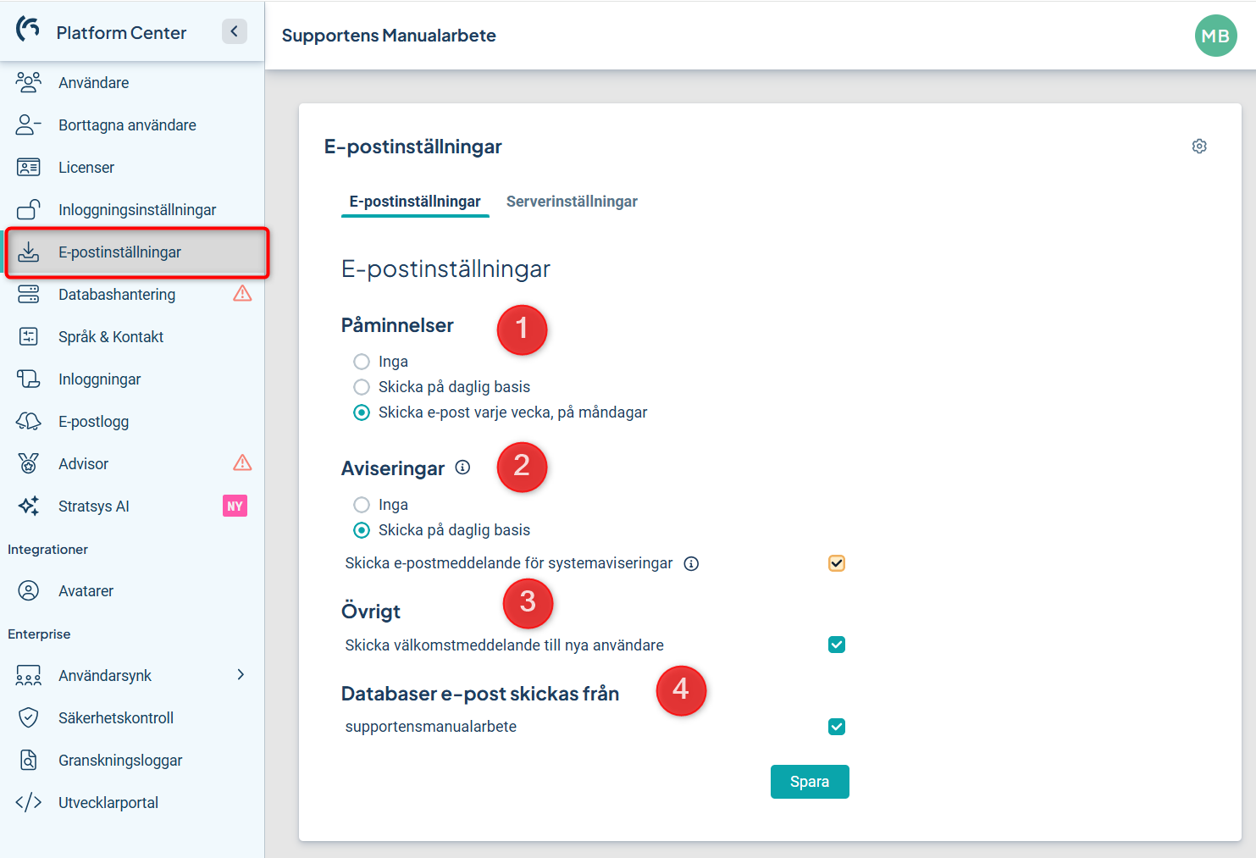Select Påminnelser 'Skicka på daglig basis' radio
The height and width of the screenshot is (858, 1256).
362,387
